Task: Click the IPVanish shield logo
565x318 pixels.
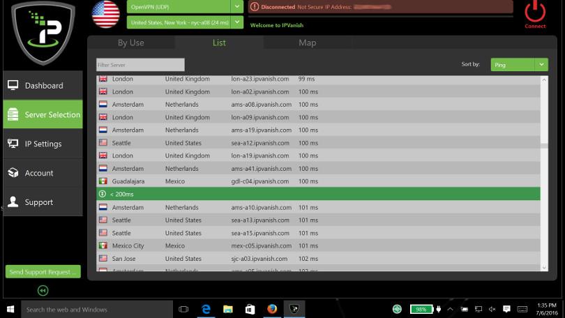Action: [x=43, y=33]
